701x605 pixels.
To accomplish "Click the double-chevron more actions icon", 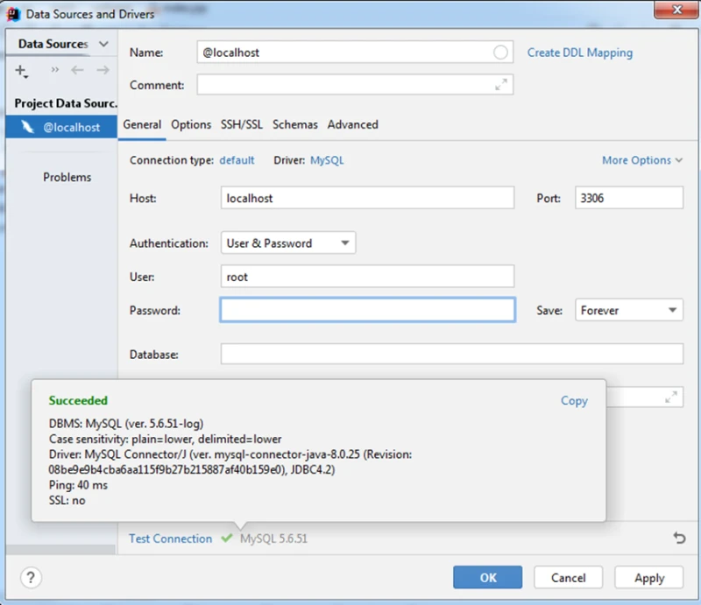I will [x=55, y=71].
